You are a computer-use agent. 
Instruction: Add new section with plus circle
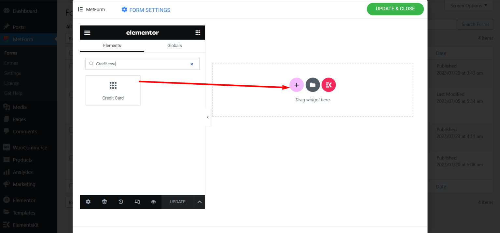click(296, 85)
